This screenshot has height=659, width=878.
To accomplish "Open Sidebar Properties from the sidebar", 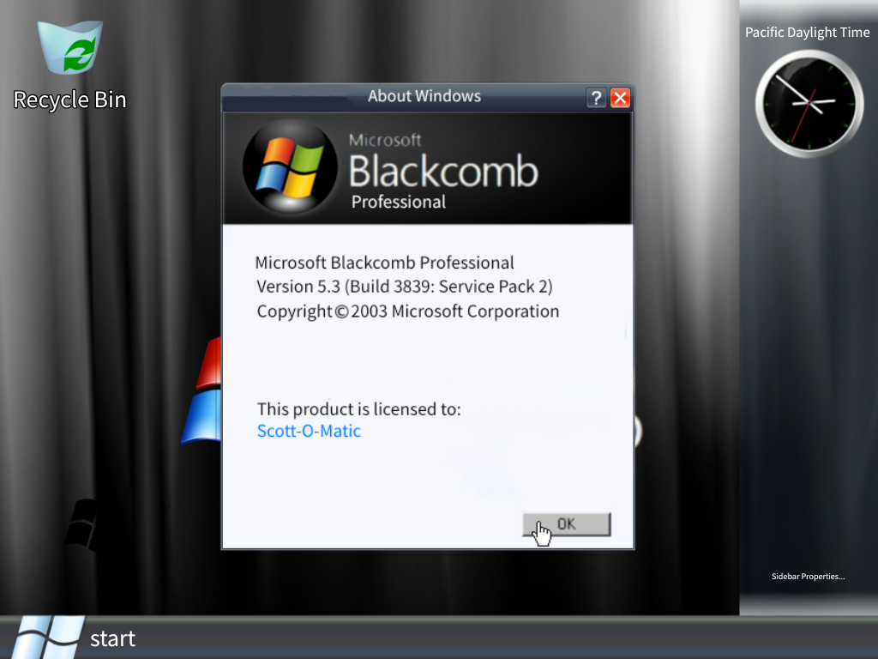I will coord(807,576).
